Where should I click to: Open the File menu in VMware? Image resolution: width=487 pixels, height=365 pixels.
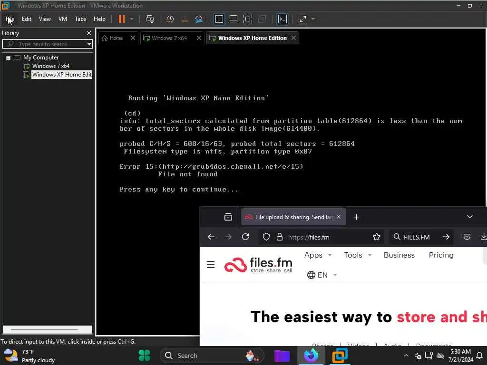(10, 19)
